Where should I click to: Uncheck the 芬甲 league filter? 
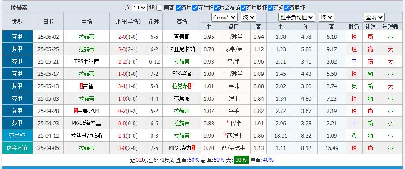pyautogui.click(x=178, y=8)
